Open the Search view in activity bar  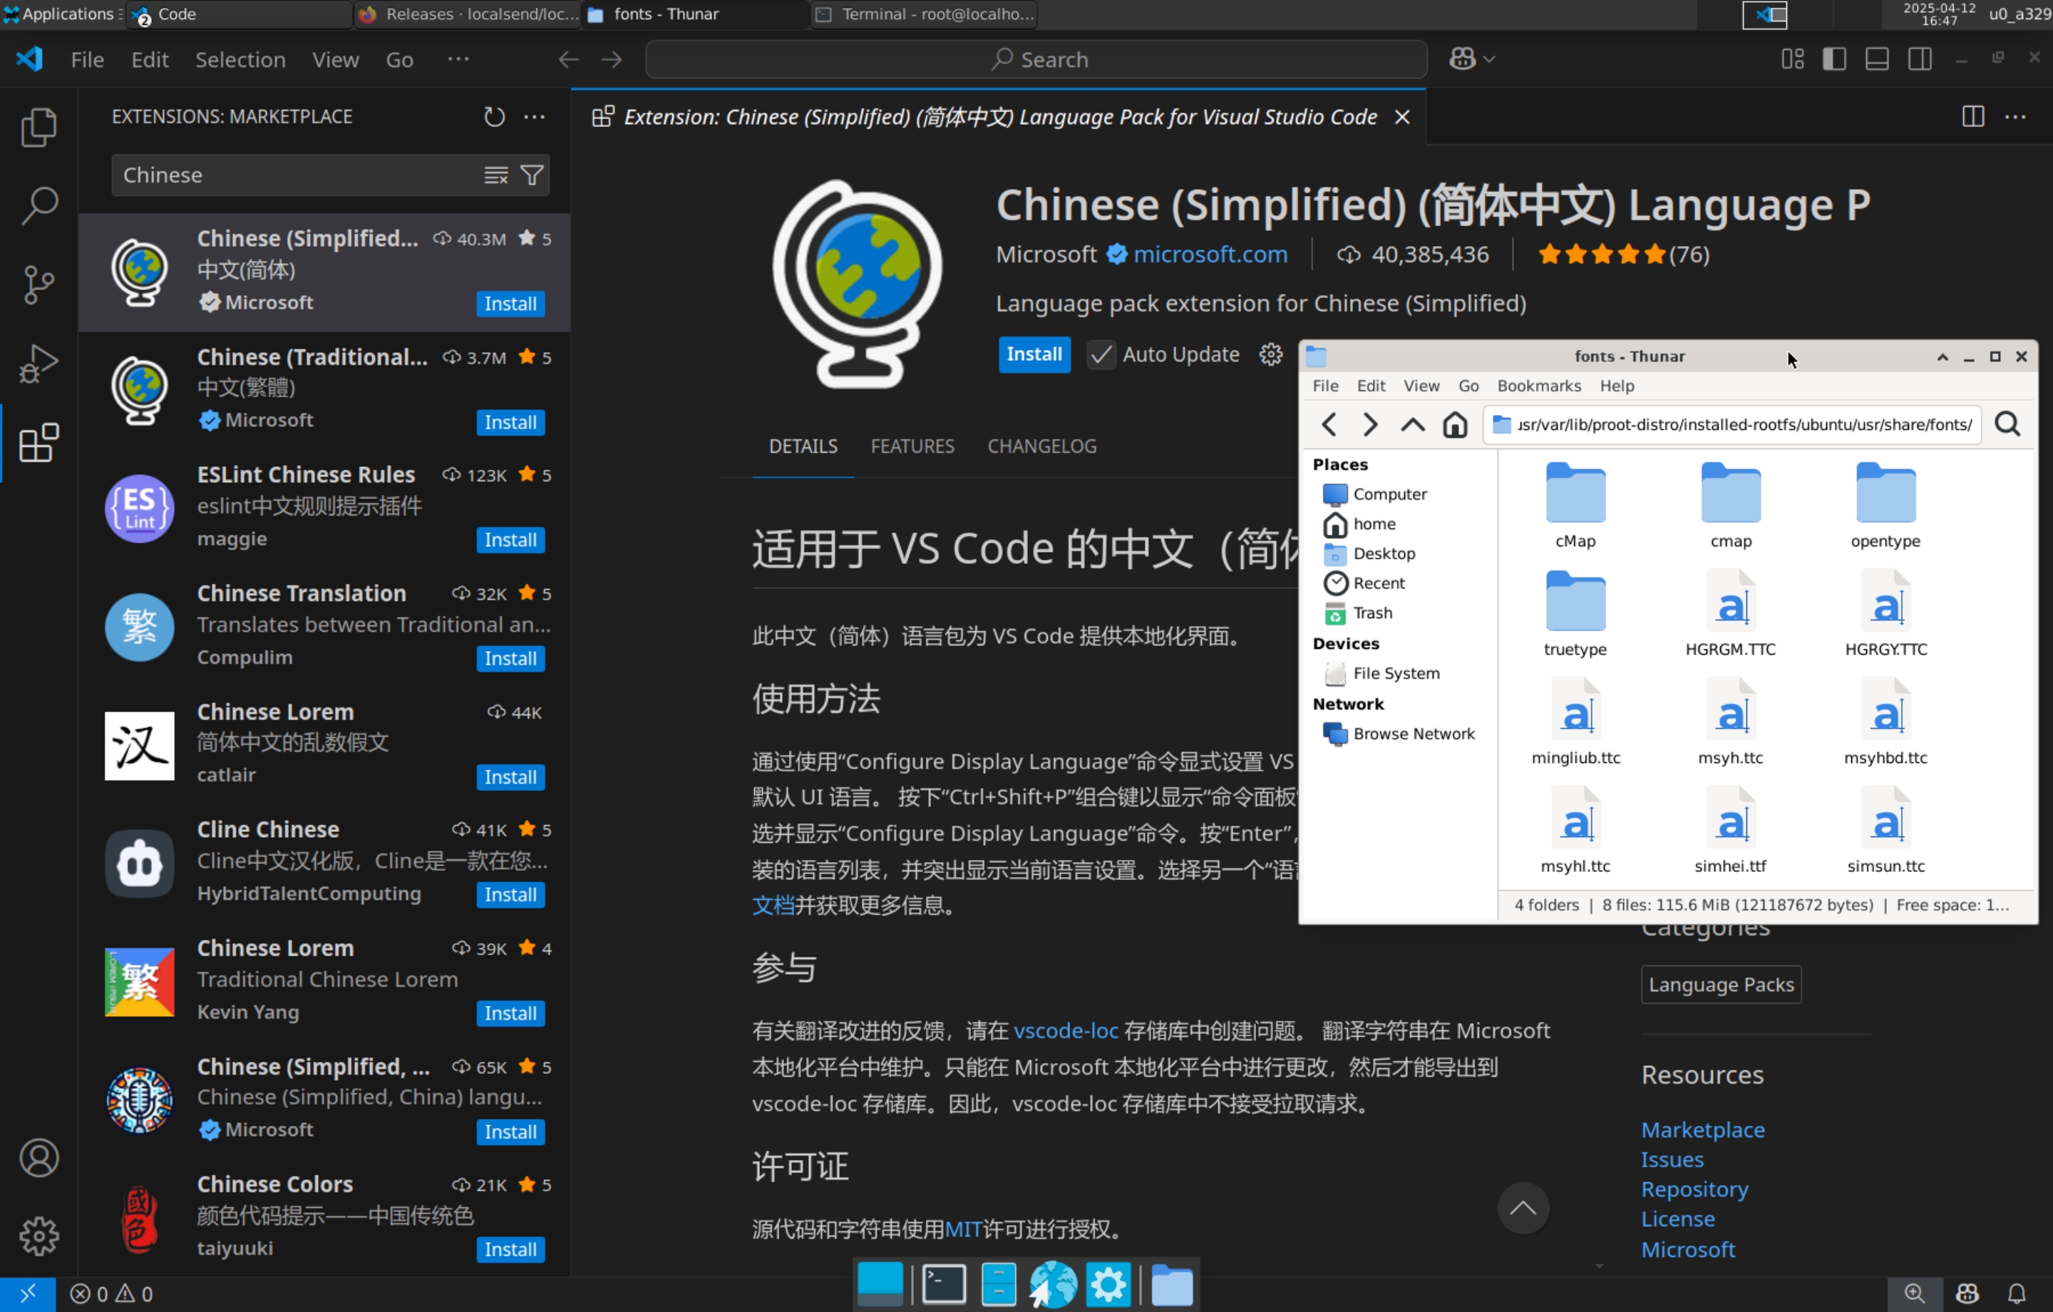click(38, 205)
